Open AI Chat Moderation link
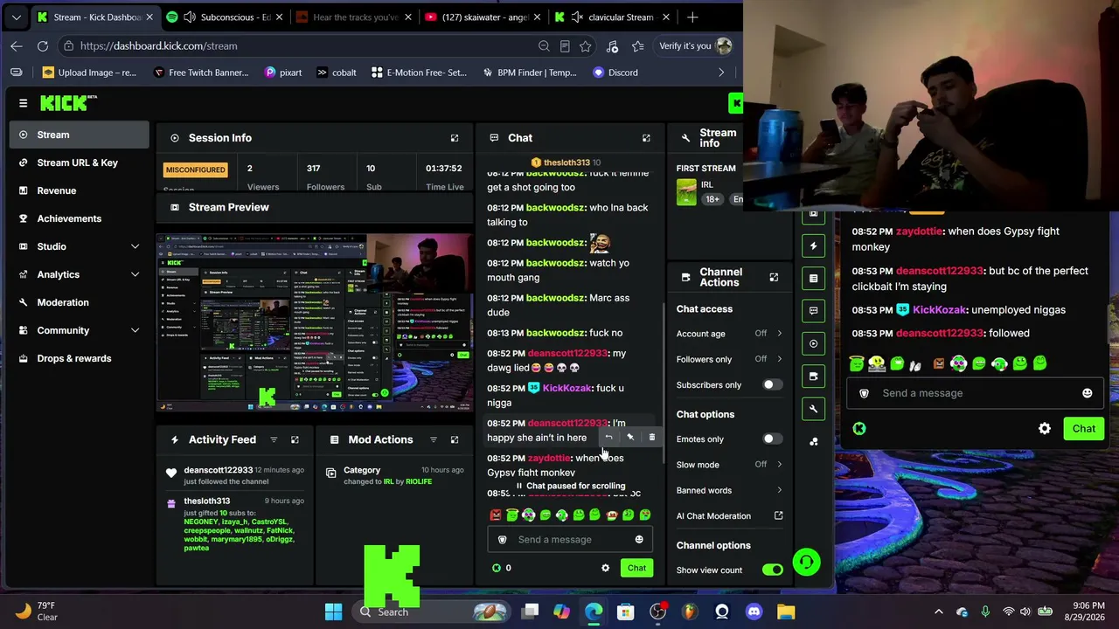Image resolution: width=1119 pixels, height=629 pixels. tap(729, 516)
